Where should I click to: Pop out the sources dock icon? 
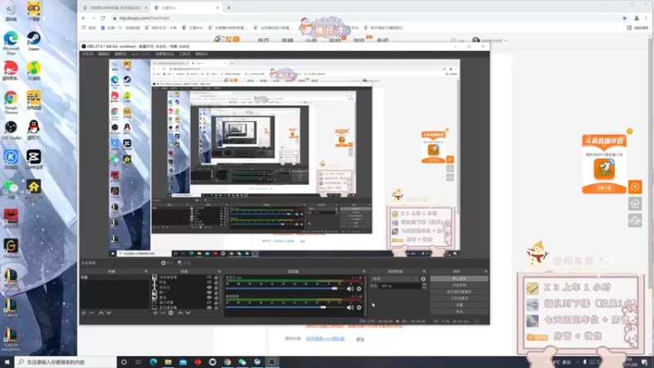(219, 272)
